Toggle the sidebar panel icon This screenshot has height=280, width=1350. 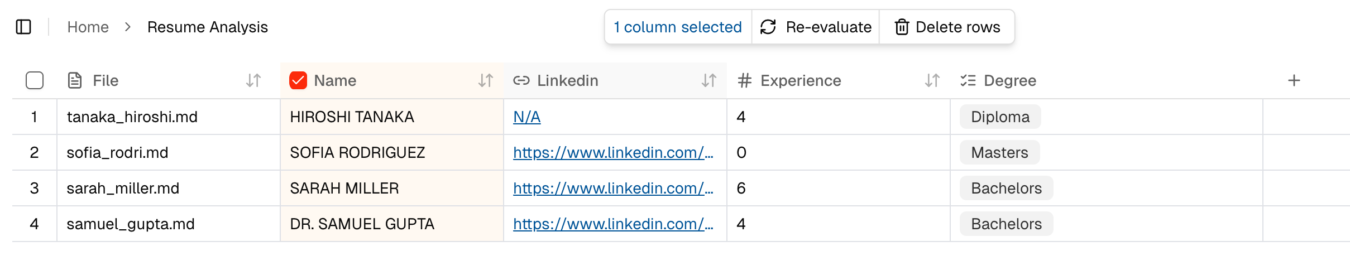point(23,27)
